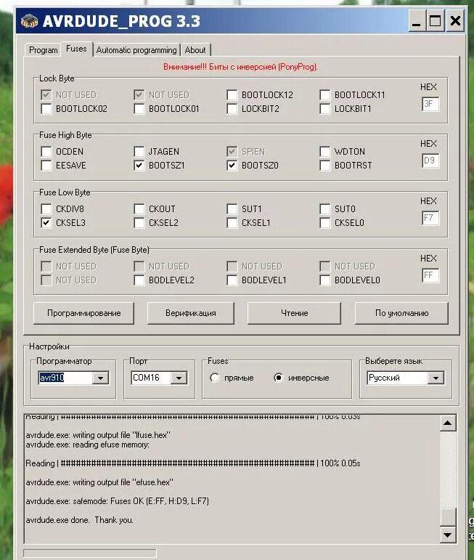Enable the CKDIV8 fuse bit
Image resolution: width=474 pixels, height=560 pixels.
(46, 209)
